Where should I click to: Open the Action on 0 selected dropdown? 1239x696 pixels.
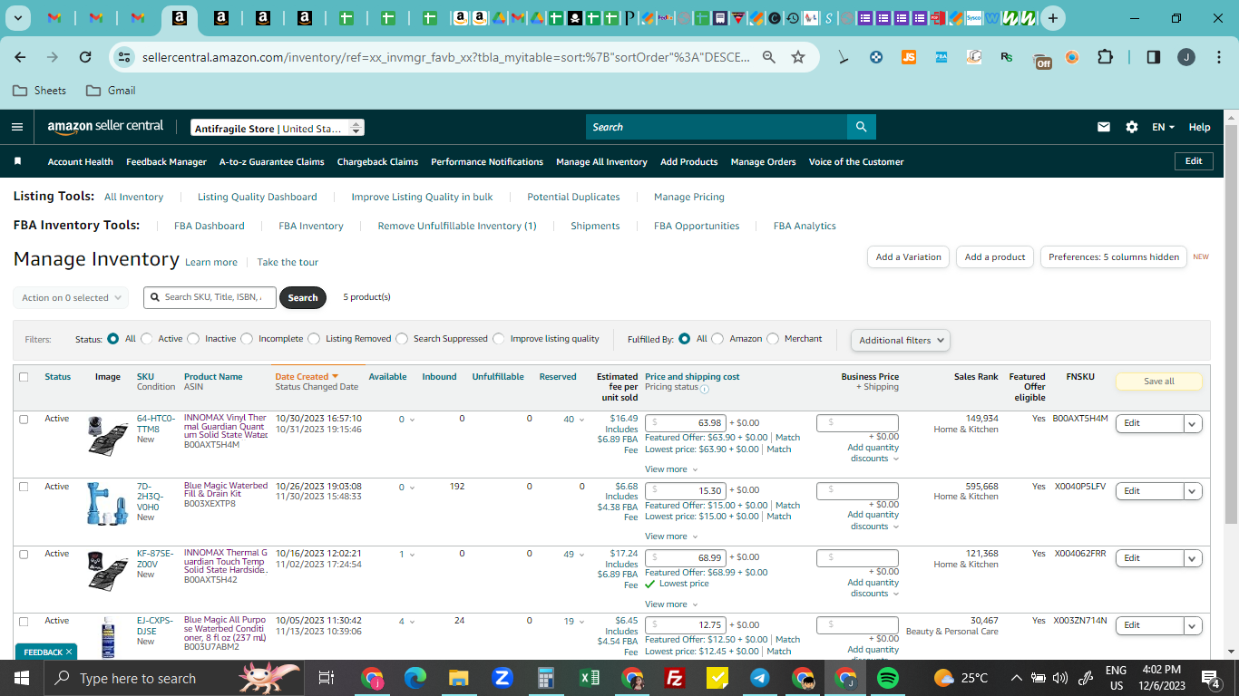[71, 297]
